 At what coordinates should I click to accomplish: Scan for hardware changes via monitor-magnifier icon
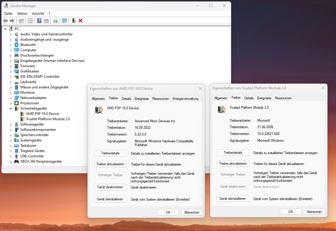65,21
